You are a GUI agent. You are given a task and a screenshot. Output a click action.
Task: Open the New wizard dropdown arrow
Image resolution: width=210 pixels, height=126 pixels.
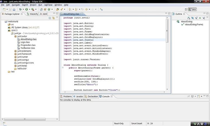coord(7,9)
